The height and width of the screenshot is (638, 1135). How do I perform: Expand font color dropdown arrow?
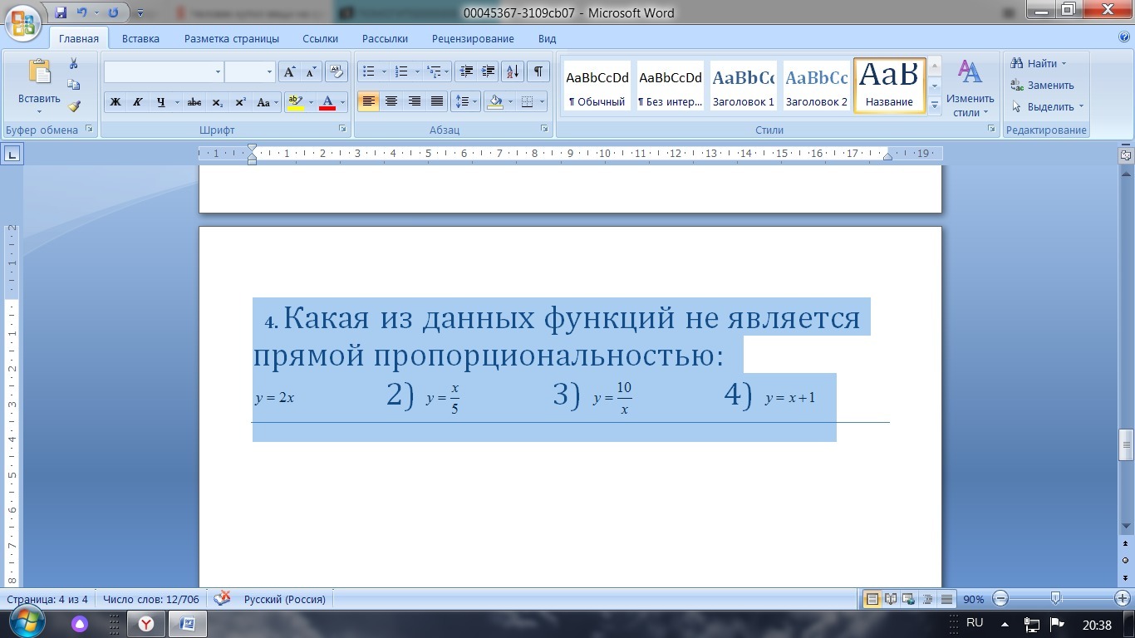pyautogui.click(x=342, y=102)
